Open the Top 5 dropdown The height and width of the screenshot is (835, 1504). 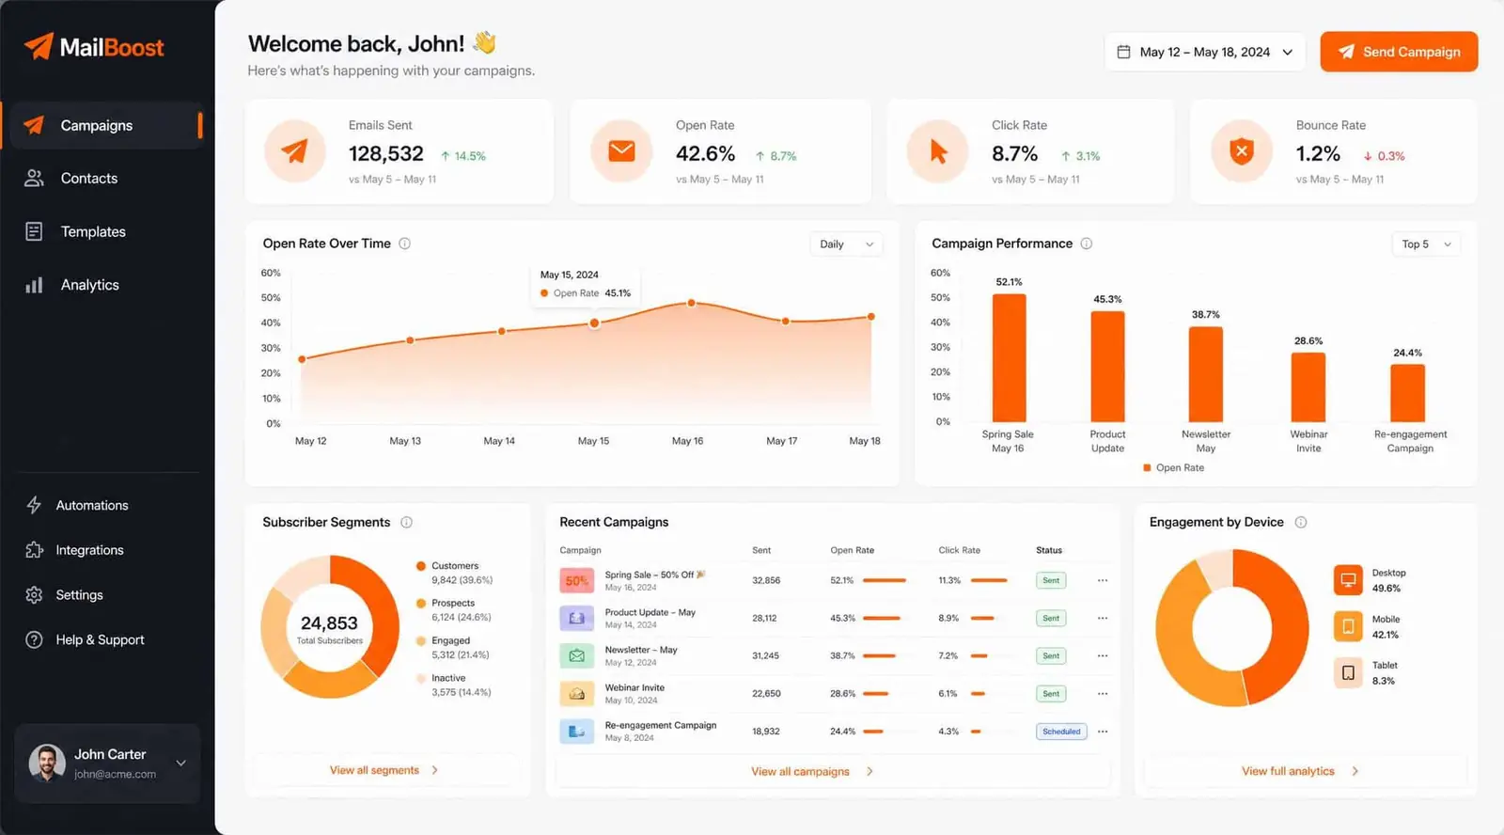tap(1426, 244)
